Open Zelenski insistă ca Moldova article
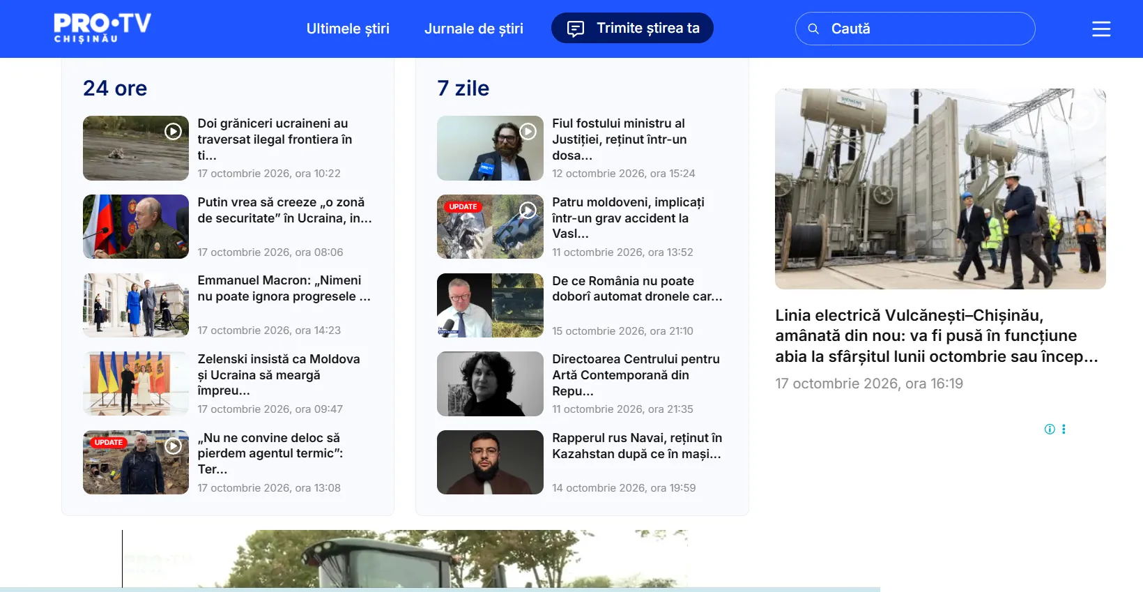 click(x=279, y=374)
